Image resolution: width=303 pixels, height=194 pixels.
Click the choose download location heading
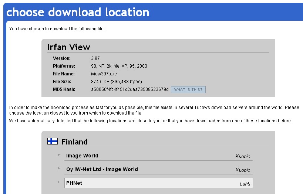[x=78, y=12]
